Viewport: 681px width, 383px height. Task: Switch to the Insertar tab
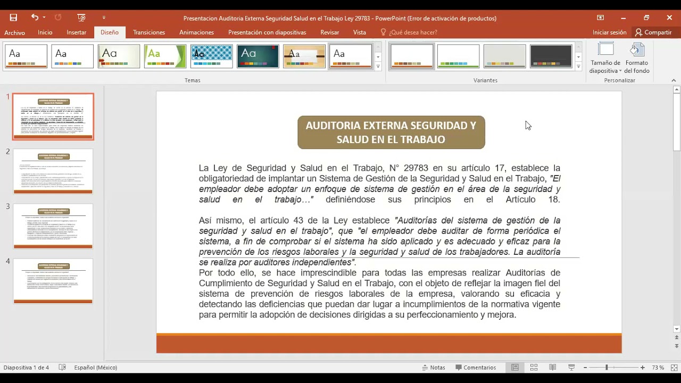point(77,32)
